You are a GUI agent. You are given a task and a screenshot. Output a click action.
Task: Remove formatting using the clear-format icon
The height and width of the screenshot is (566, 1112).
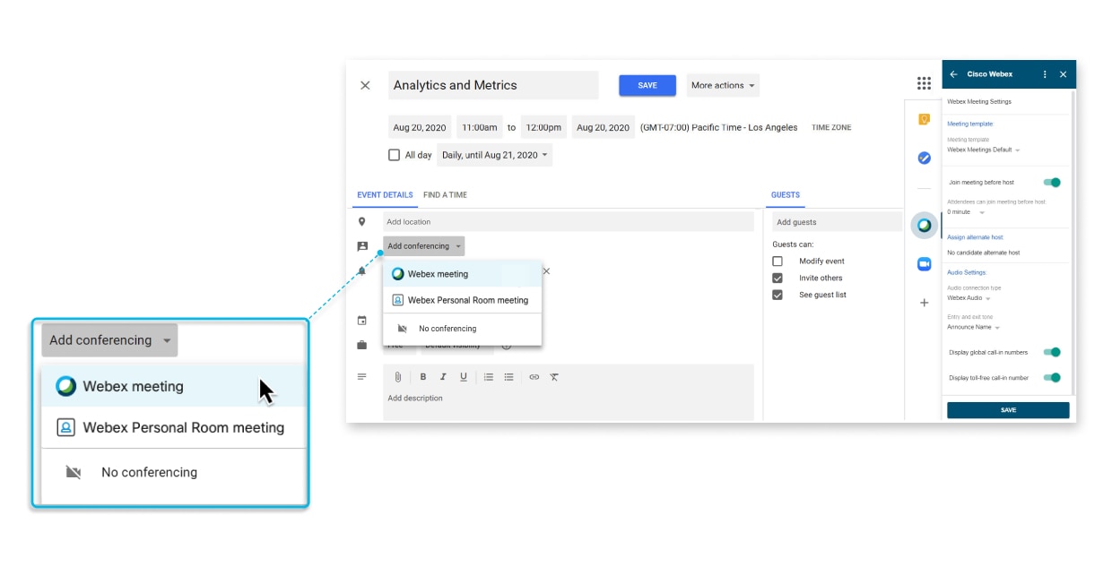click(553, 376)
